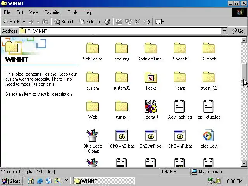248x186 pixels.
Task: Open the File menu
Action: (x=7, y=12)
